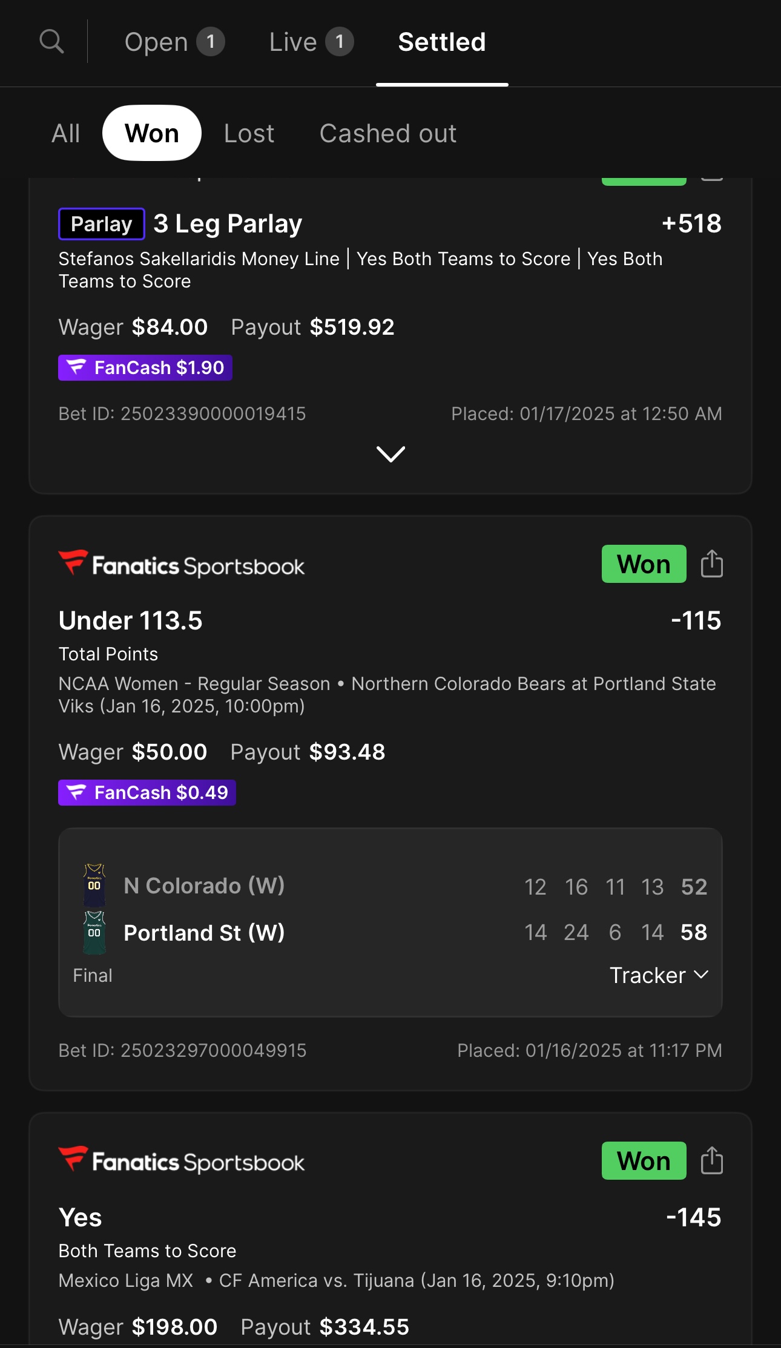Expand the Tracker dropdown

(659, 975)
